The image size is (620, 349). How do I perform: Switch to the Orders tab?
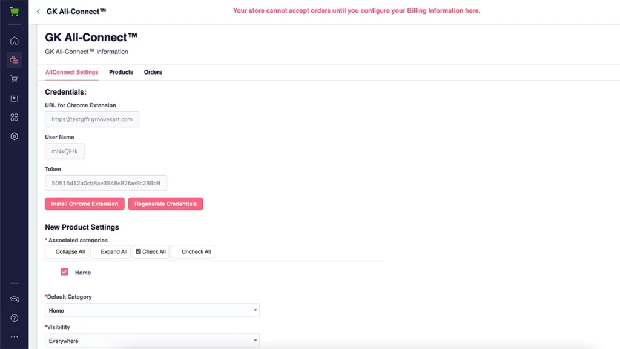point(153,72)
